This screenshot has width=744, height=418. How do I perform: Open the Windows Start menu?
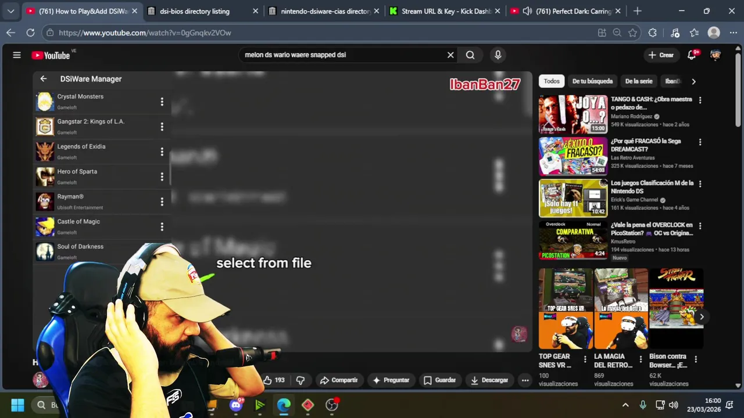(17, 405)
